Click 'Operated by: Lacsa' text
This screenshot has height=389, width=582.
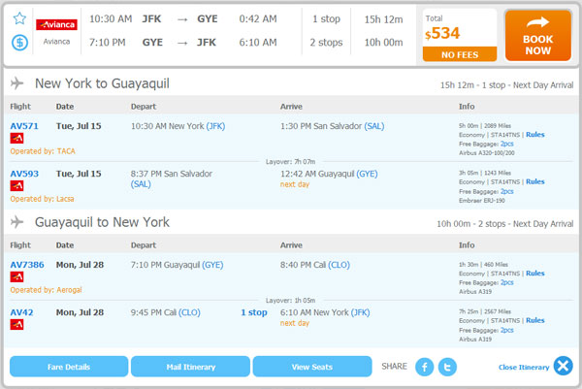click(x=42, y=199)
